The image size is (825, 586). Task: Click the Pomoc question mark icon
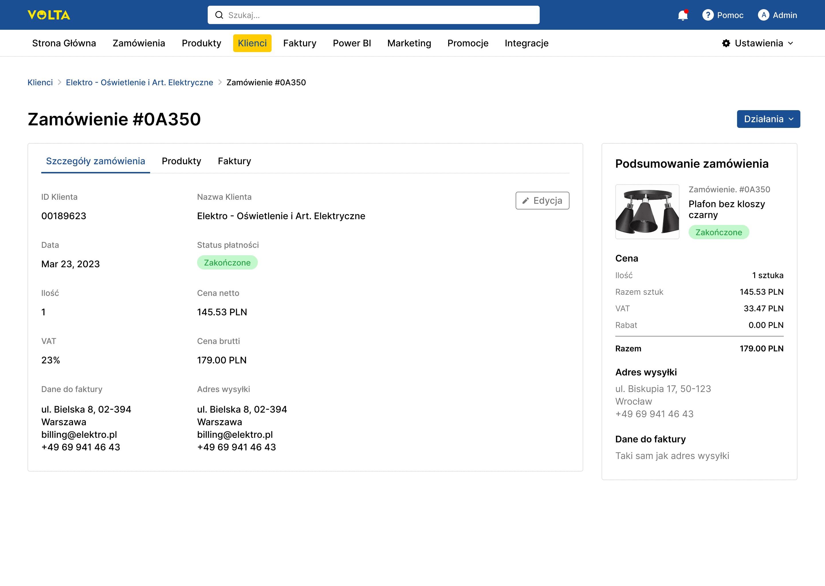point(708,15)
